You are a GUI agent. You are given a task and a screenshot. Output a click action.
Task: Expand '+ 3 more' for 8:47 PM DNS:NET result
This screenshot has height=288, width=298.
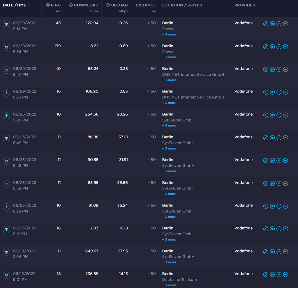pos(169,80)
